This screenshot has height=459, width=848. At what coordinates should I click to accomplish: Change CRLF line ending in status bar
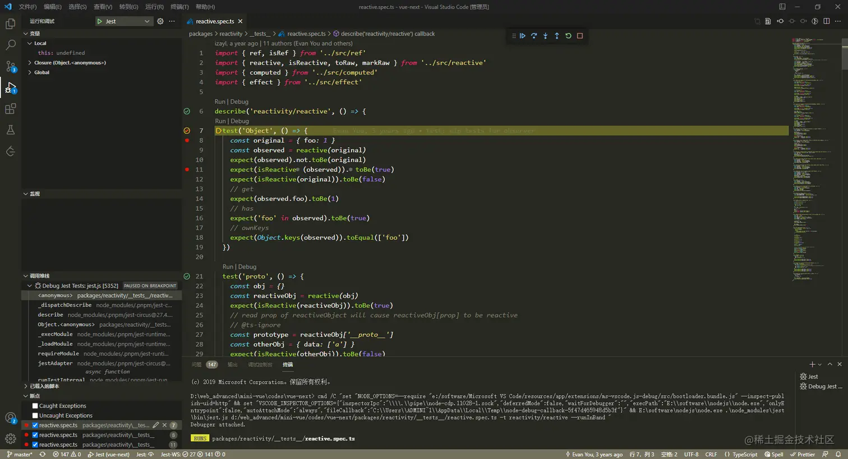(x=711, y=455)
